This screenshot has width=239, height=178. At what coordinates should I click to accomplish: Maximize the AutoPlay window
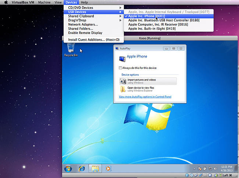(174, 48)
